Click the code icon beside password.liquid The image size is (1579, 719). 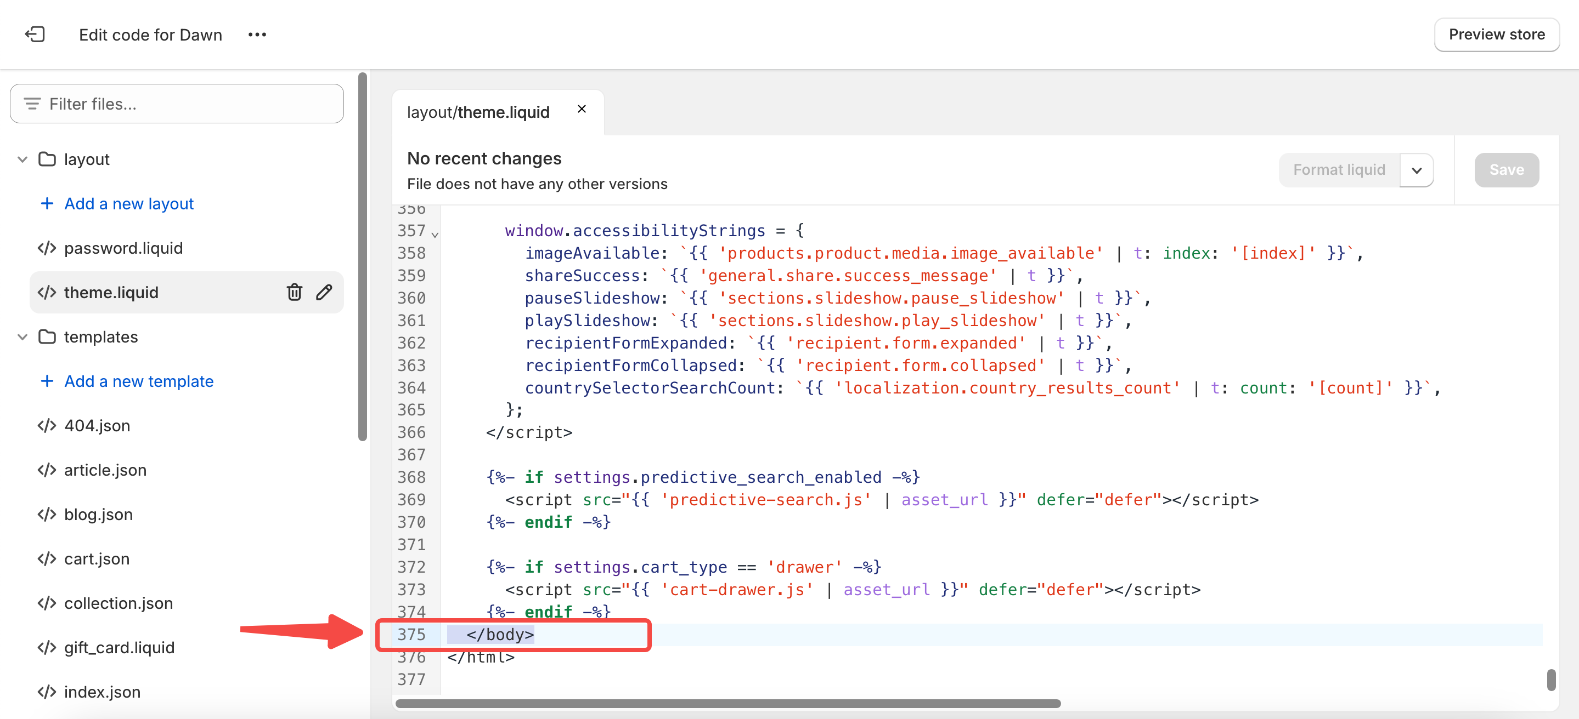coord(47,248)
